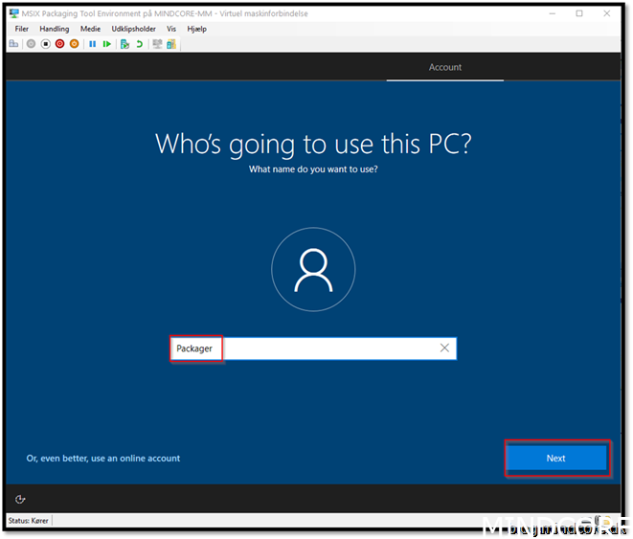
Task: Select the Account tab
Action: pos(444,67)
